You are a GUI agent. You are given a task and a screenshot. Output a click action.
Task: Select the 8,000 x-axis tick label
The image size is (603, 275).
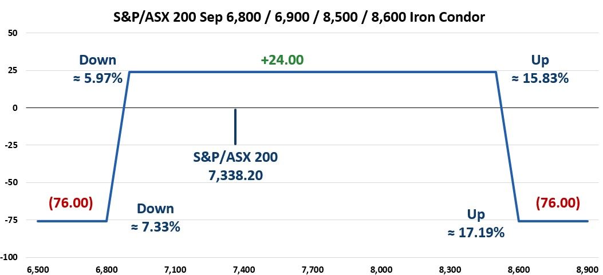coord(381,268)
